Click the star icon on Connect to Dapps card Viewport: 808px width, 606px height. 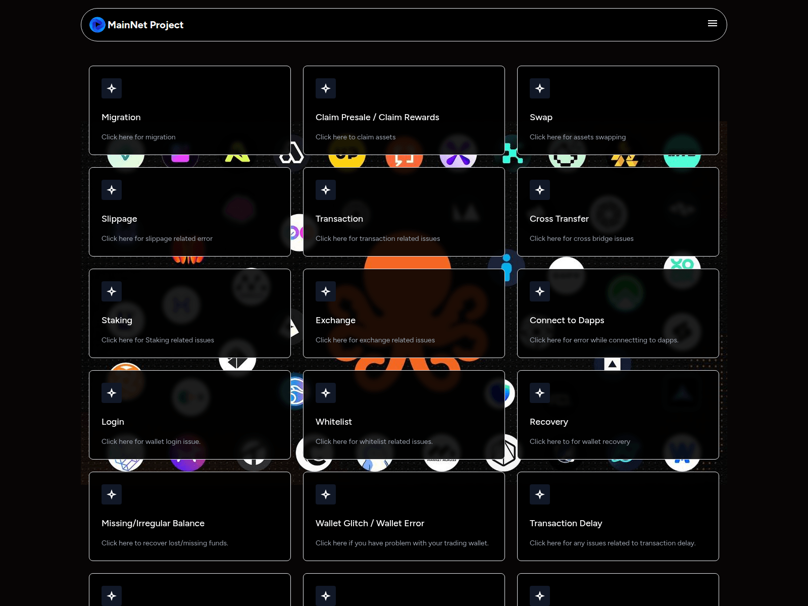point(540,291)
